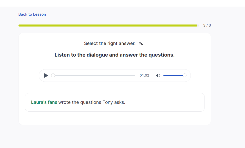Click the end of the audio seek bar
The image size is (245, 148).
click(134, 76)
